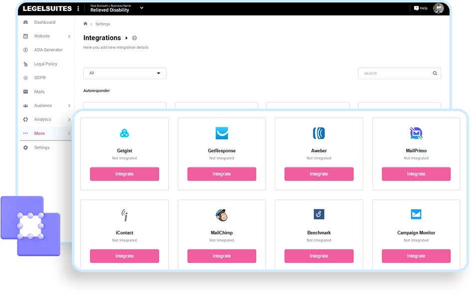Click the Help link in the top bar

pos(424,8)
